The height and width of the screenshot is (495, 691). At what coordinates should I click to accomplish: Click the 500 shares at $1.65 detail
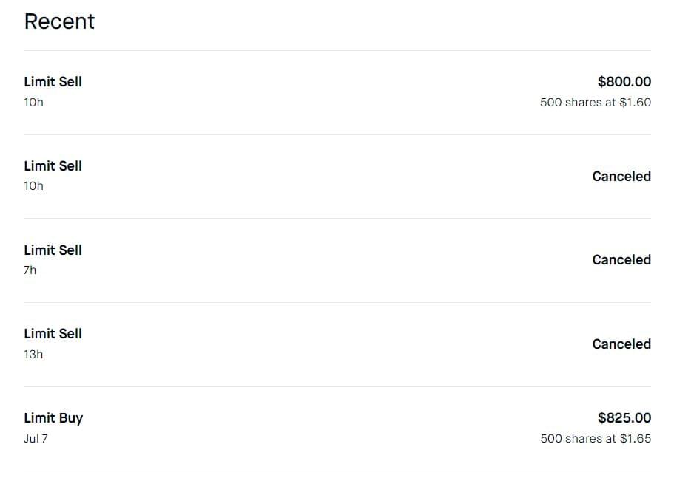point(595,439)
